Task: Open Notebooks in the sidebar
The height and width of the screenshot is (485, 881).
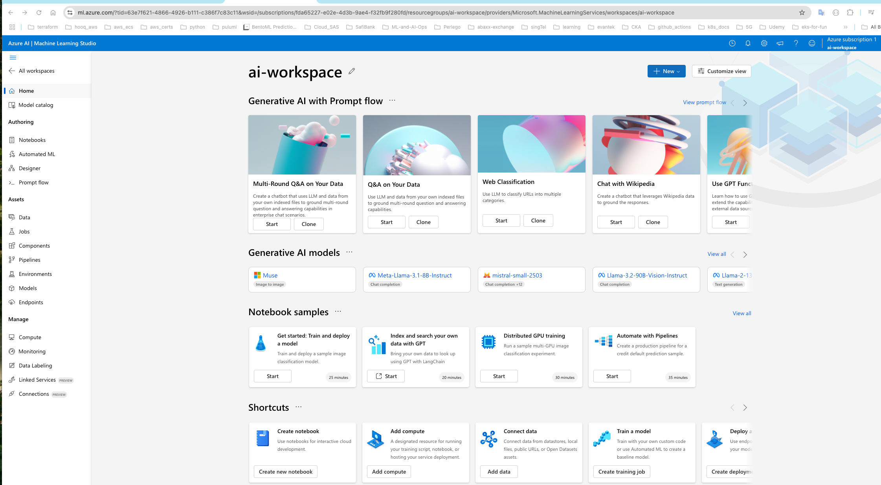Action: [x=46, y=140]
